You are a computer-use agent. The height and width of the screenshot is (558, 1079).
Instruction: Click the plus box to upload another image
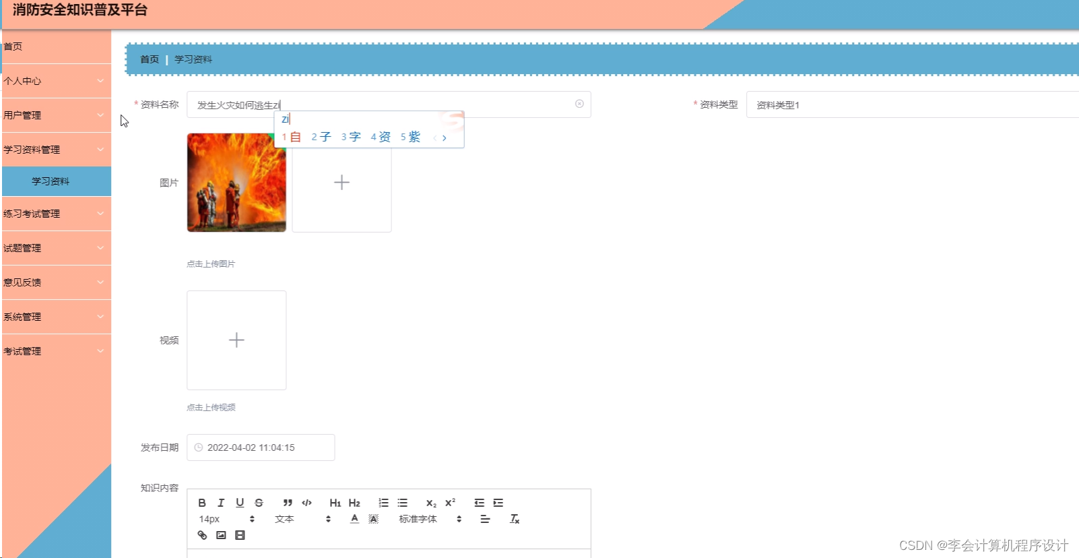coord(341,182)
